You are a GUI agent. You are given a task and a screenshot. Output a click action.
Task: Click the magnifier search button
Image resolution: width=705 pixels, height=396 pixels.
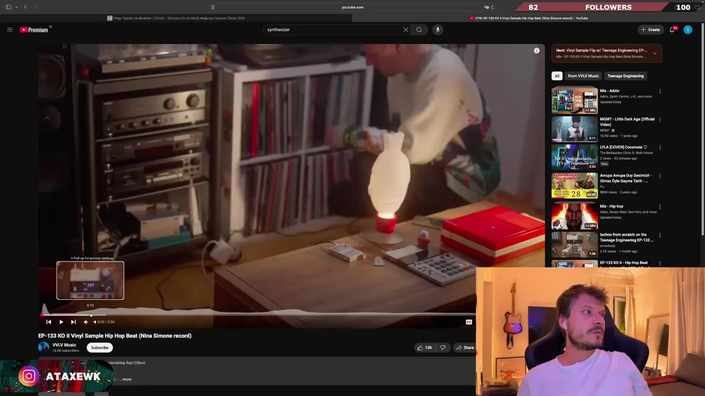(419, 30)
